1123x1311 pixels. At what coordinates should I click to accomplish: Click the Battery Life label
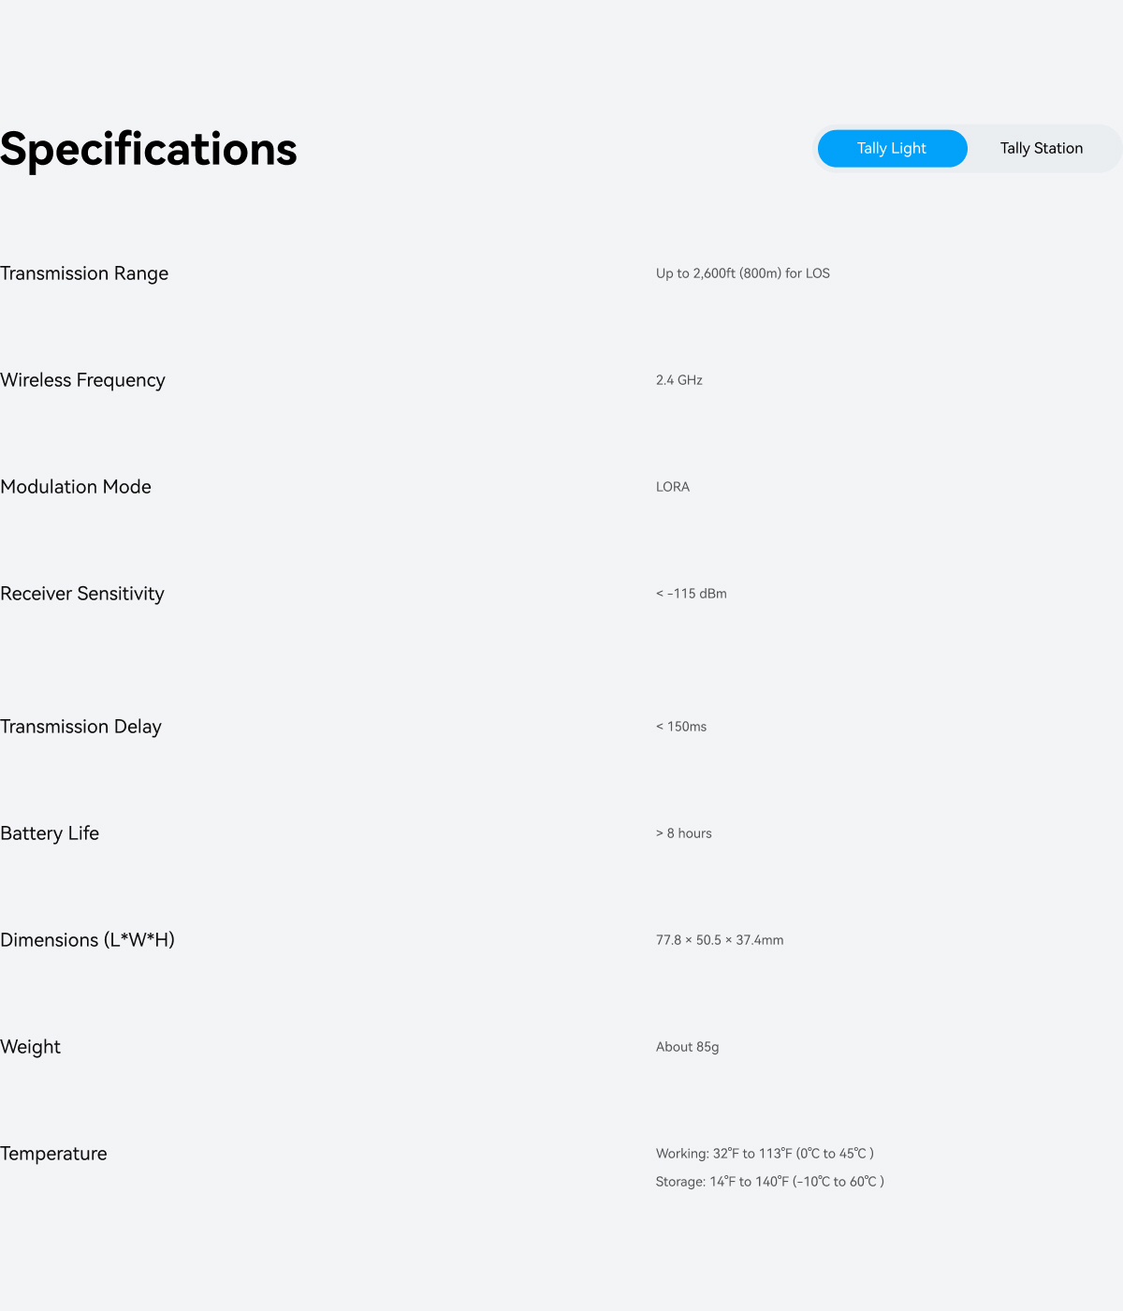(50, 833)
